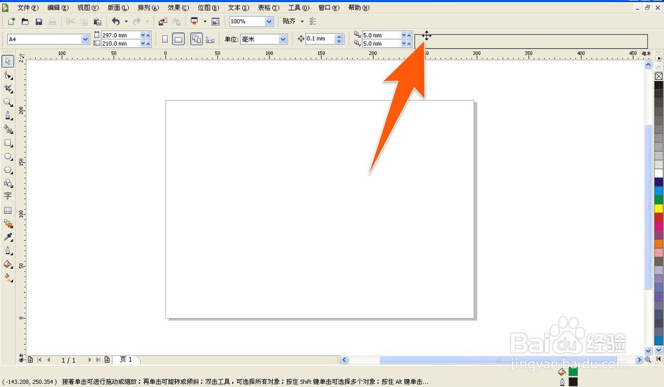
Task: Expand the 贴齐 snap-to dropdown
Action: [x=302, y=21]
